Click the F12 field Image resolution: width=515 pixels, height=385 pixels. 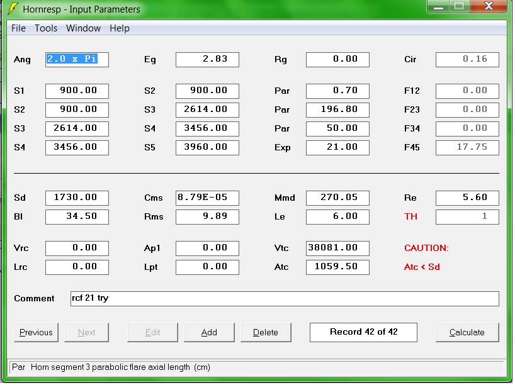pyautogui.click(x=467, y=91)
